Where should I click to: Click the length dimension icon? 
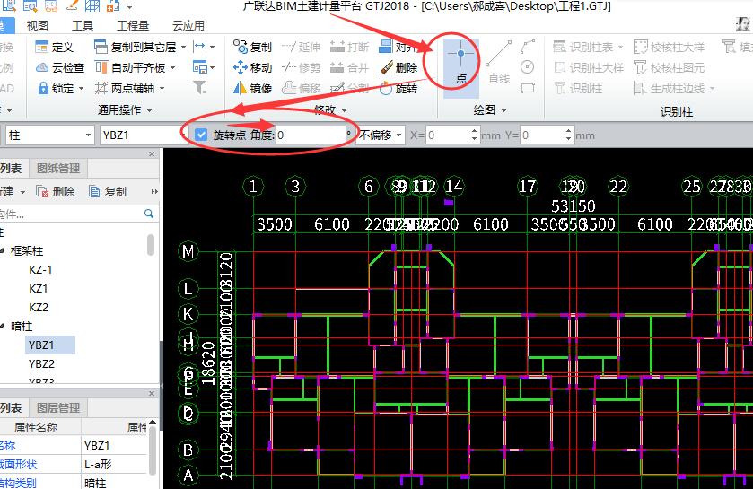[x=199, y=47]
